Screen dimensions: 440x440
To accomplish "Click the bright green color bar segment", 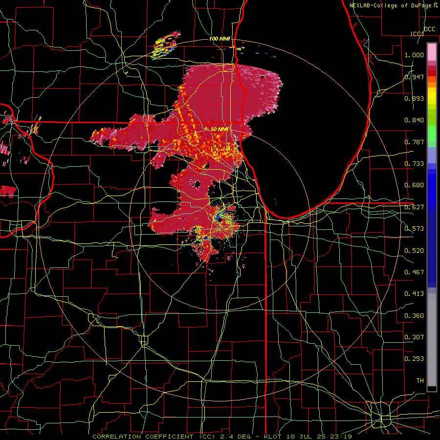I will tap(432, 133).
